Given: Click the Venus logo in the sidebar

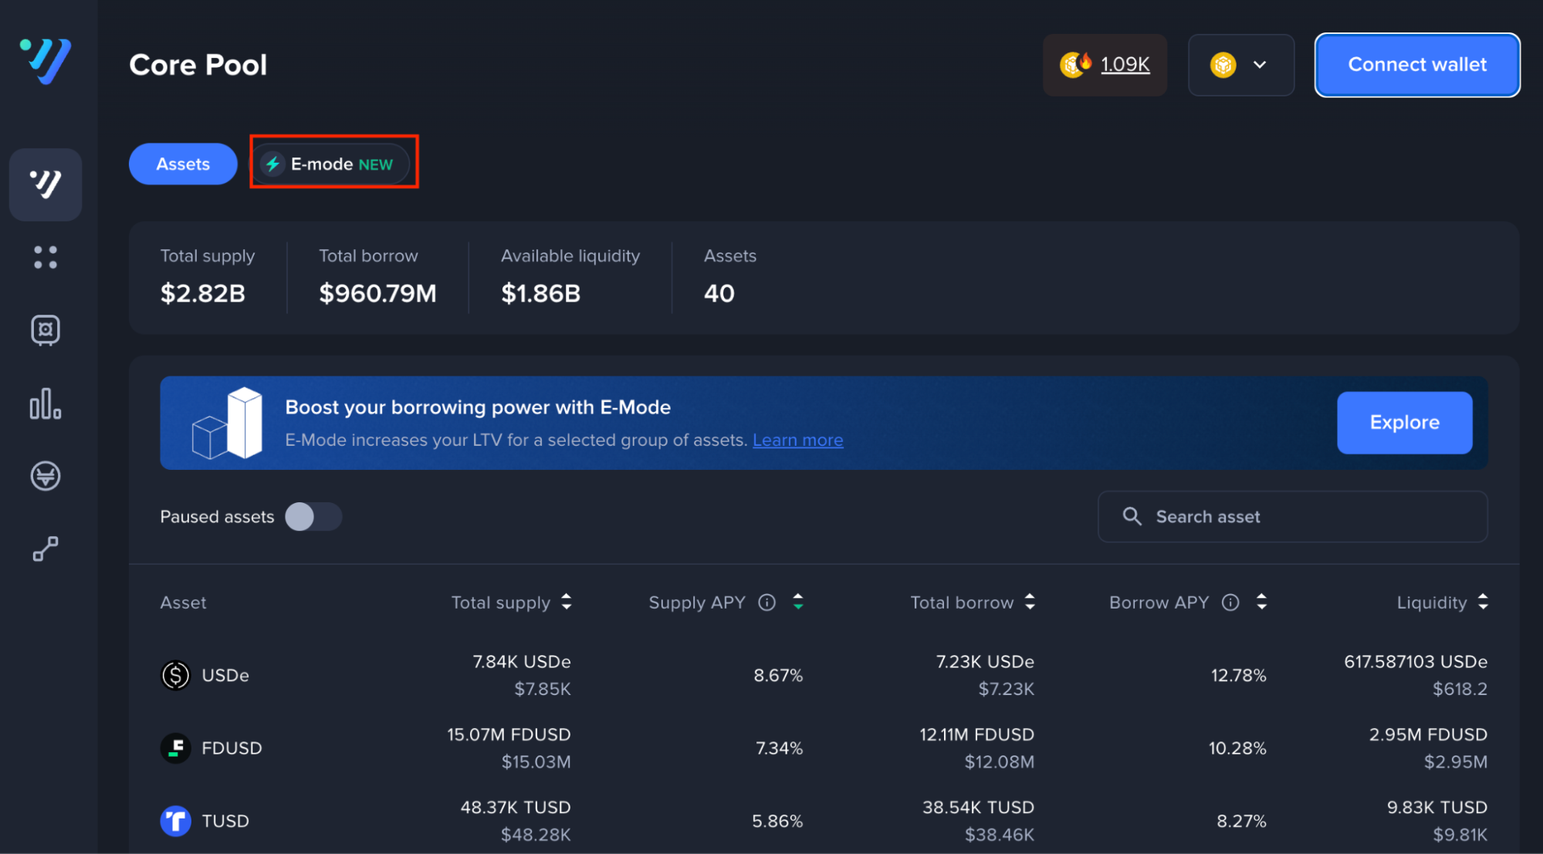Looking at the screenshot, I should click(46, 60).
